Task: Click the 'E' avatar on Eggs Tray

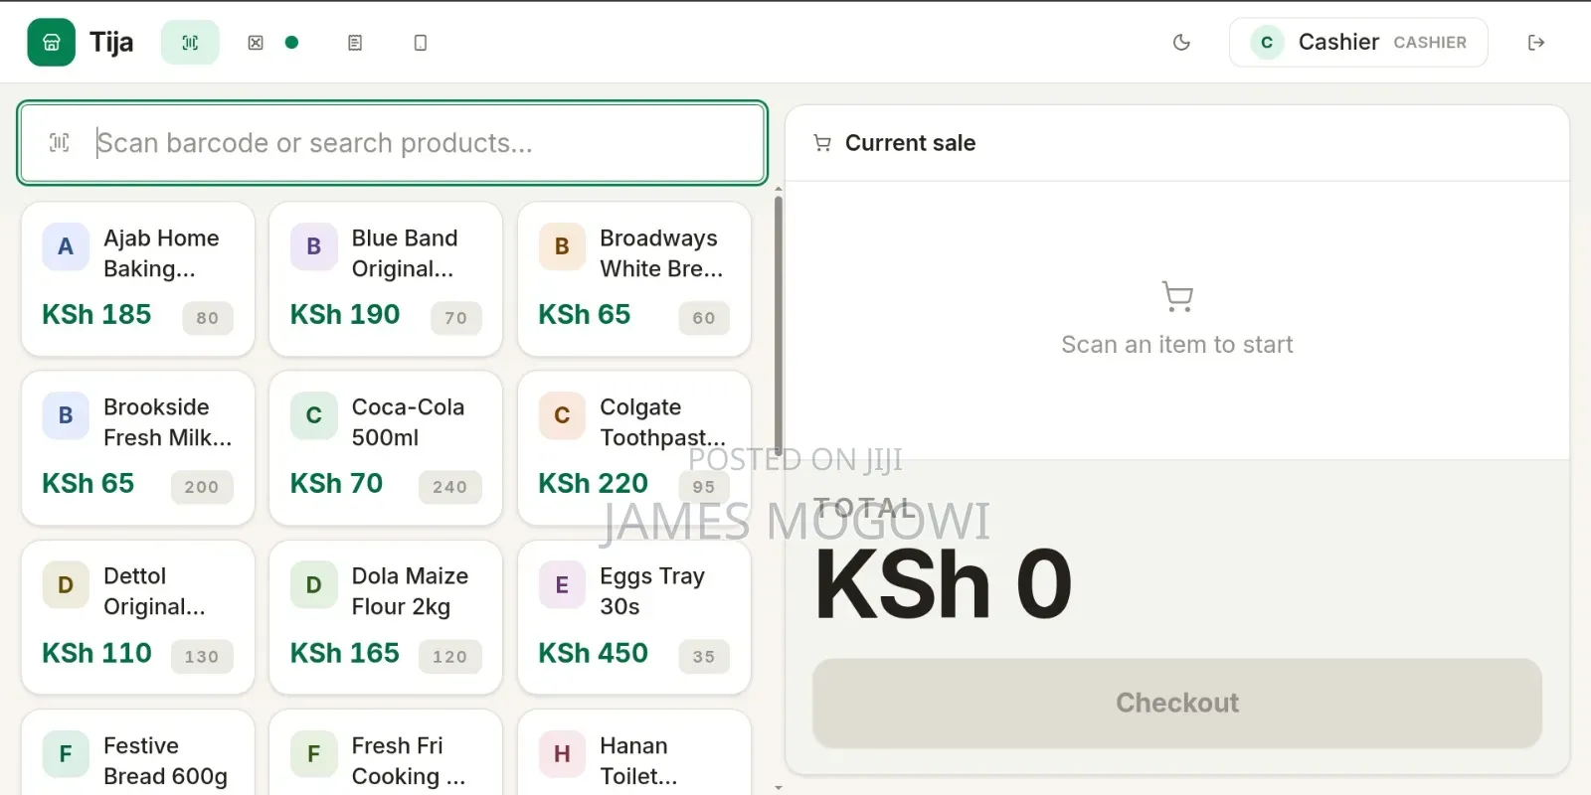Action: [562, 585]
